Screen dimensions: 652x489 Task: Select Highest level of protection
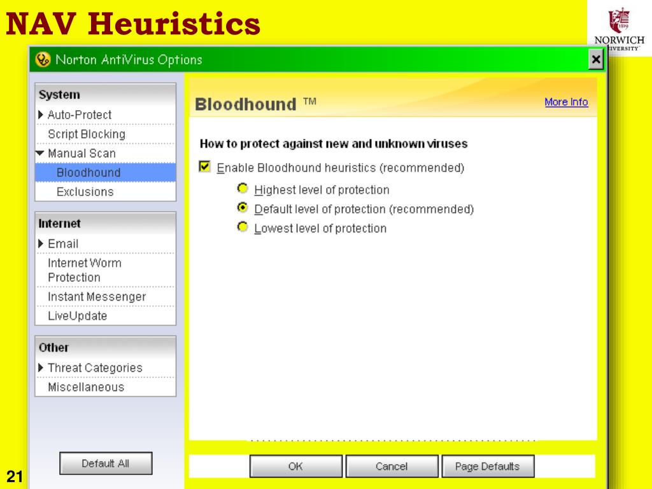click(243, 188)
